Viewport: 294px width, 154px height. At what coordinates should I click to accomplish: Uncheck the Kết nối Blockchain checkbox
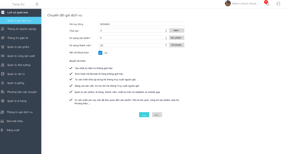point(100,53)
